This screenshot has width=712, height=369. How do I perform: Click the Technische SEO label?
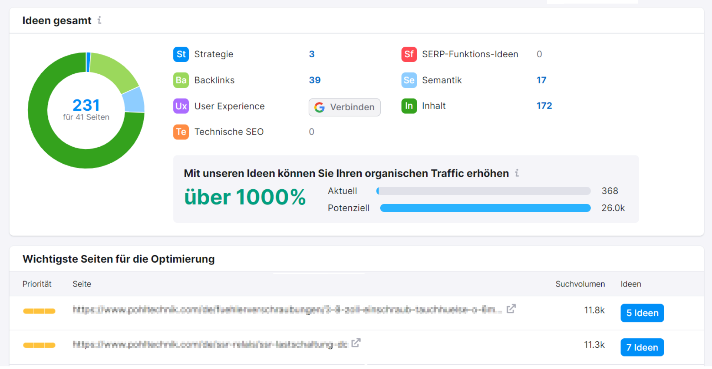pos(229,132)
